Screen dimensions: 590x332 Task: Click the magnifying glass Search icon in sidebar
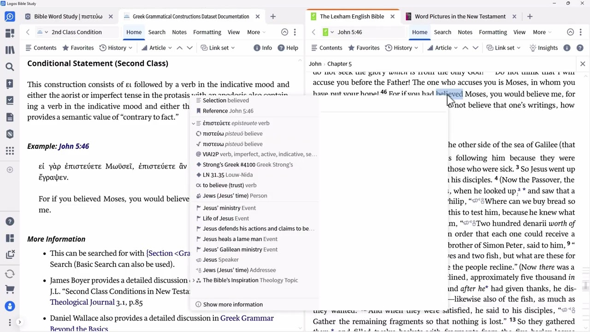(10, 67)
